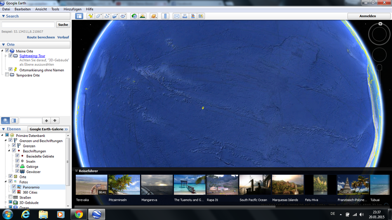The image size is (392, 220).
Task: Open the Tools menu
Action: point(55,9)
